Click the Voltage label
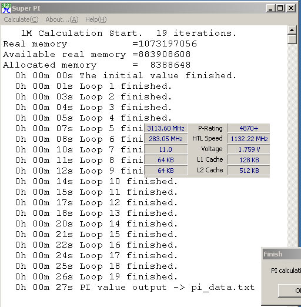301x307 pixels. click(x=212, y=149)
